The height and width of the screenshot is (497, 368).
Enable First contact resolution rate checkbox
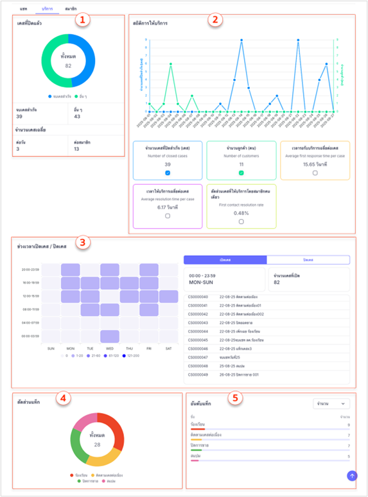[241, 221]
